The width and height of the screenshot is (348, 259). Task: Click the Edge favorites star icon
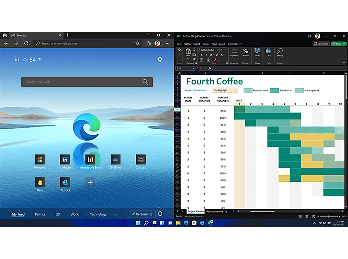[x=138, y=43]
